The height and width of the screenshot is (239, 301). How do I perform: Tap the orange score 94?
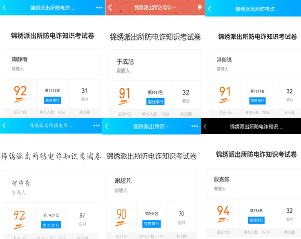click(223, 211)
